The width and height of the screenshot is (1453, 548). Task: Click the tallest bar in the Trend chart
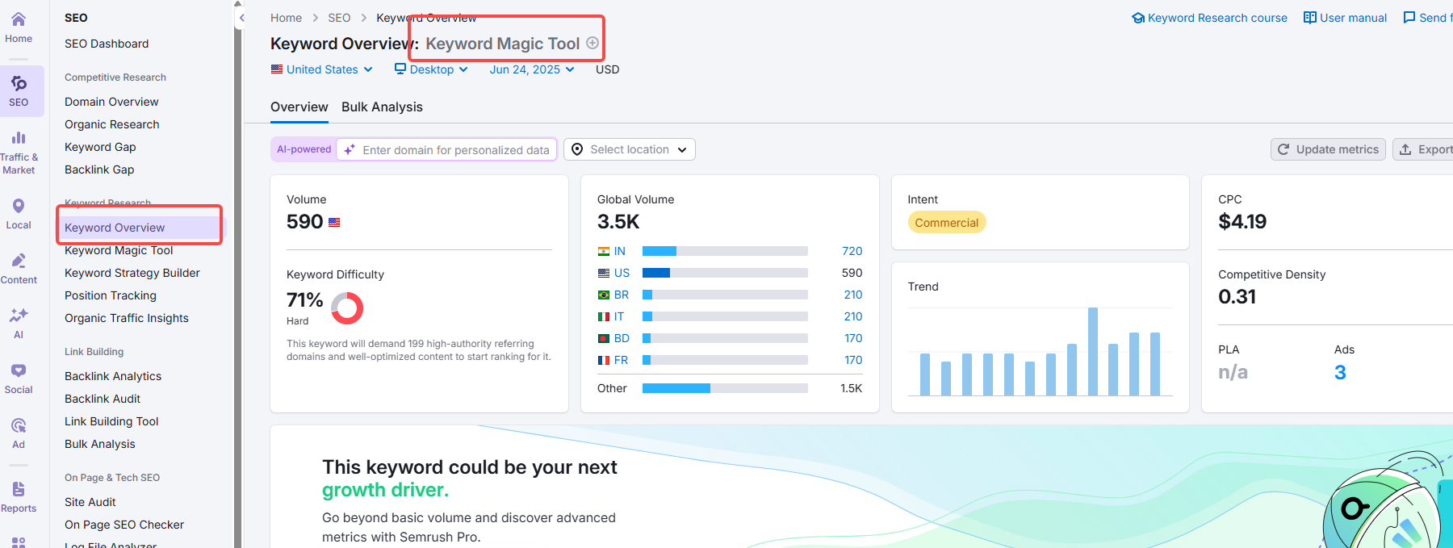click(x=1092, y=351)
